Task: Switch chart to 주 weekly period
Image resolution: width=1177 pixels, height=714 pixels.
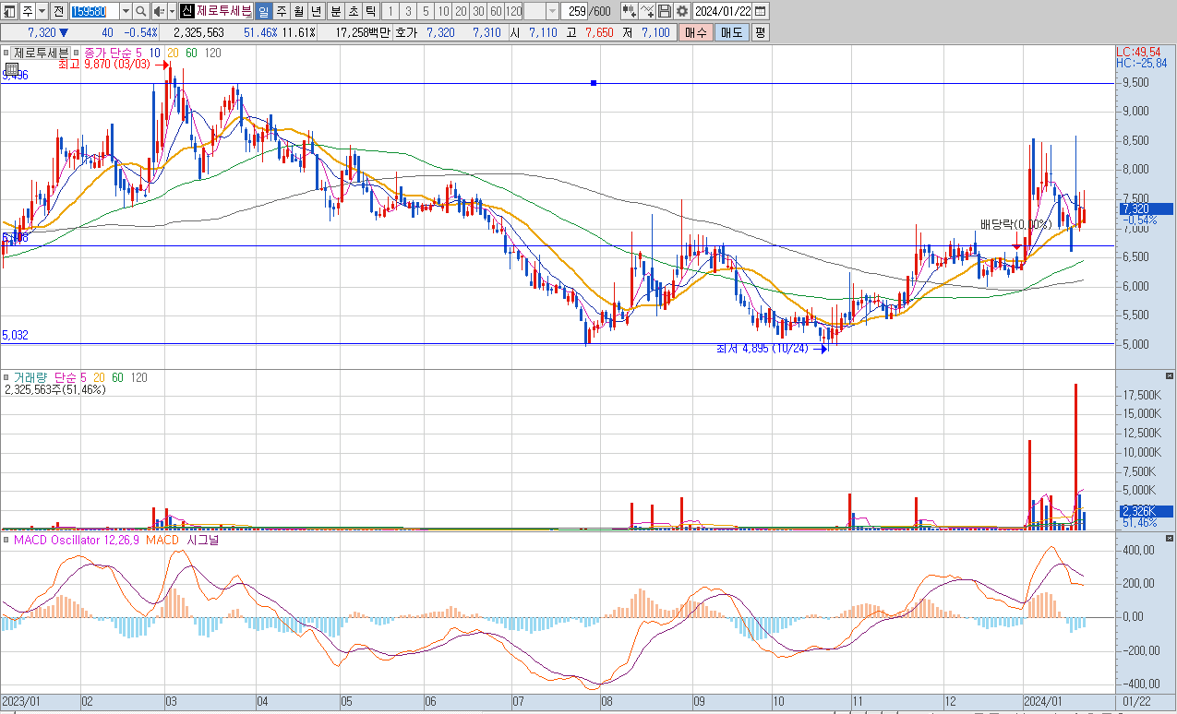Action: click(x=281, y=11)
